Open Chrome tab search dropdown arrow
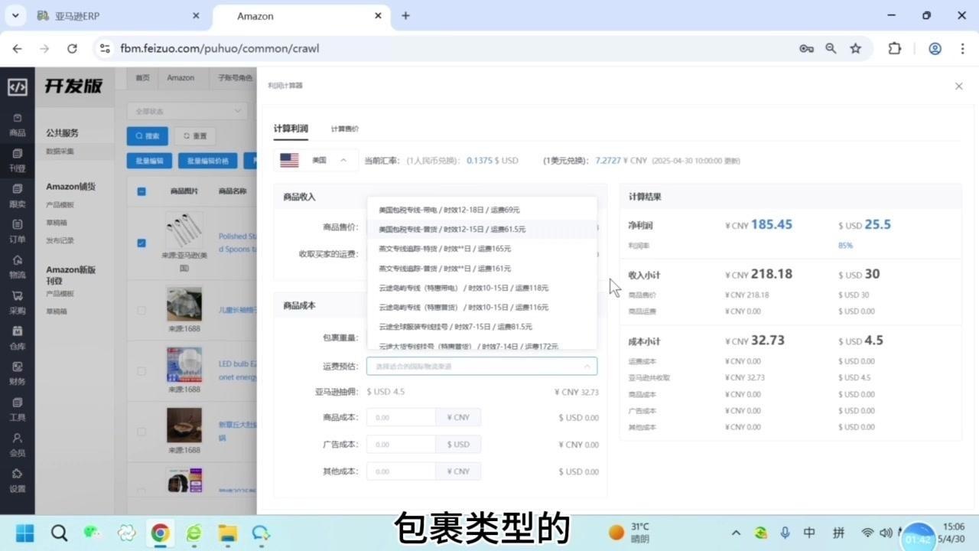This screenshot has width=979, height=551. (x=15, y=15)
